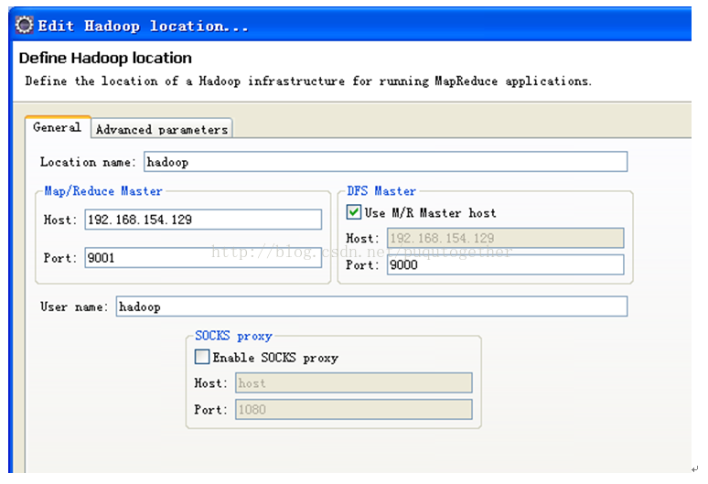The image size is (708, 484).
Task: Click the Define Hadoop location heading
Action: [105, 59]
